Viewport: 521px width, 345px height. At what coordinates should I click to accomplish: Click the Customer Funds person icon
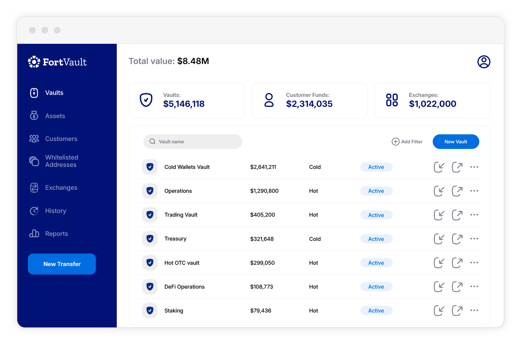(269, 100)
